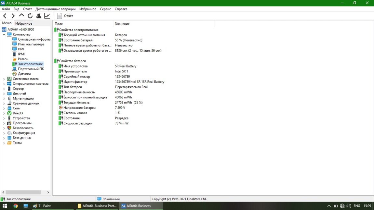The width and height of the screenshot is (374, 210).
Task: Refresh the current page
Action: click(x=30, y=16)
